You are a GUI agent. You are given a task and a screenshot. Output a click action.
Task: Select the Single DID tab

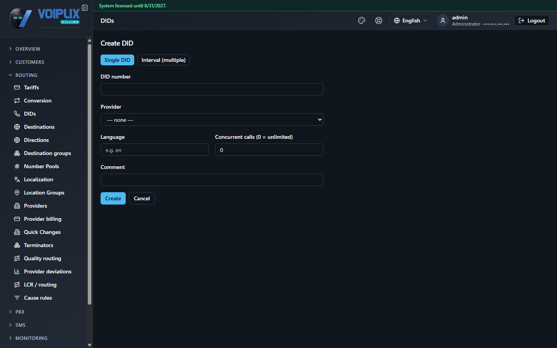117,60
